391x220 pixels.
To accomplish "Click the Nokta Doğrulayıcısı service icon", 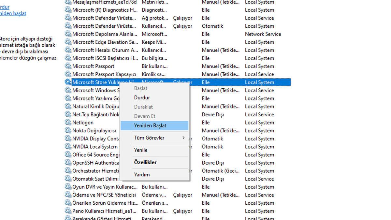I will tap(68, 130).
